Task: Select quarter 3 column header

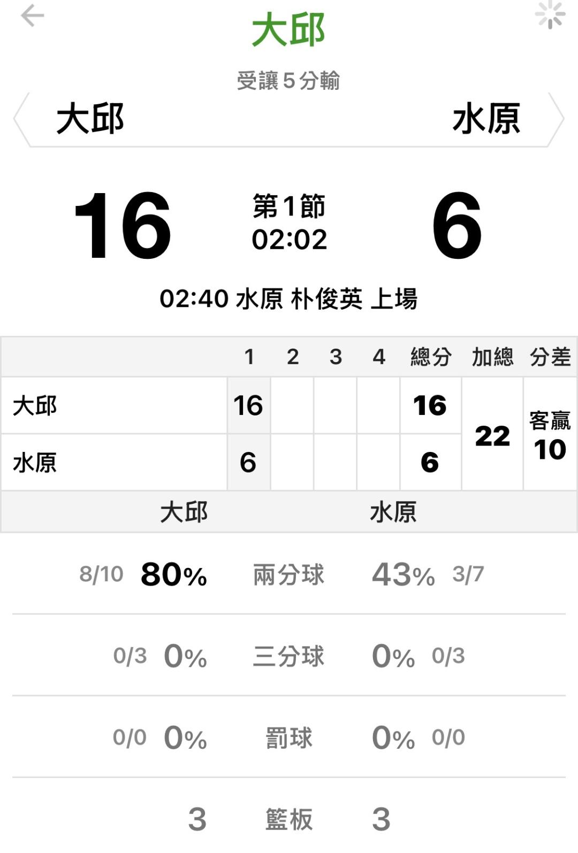Action: pos(336,357)
